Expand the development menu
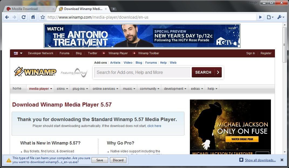Viewport: 289px width, 168px height. pyautogui.click(x=175, y=89)
